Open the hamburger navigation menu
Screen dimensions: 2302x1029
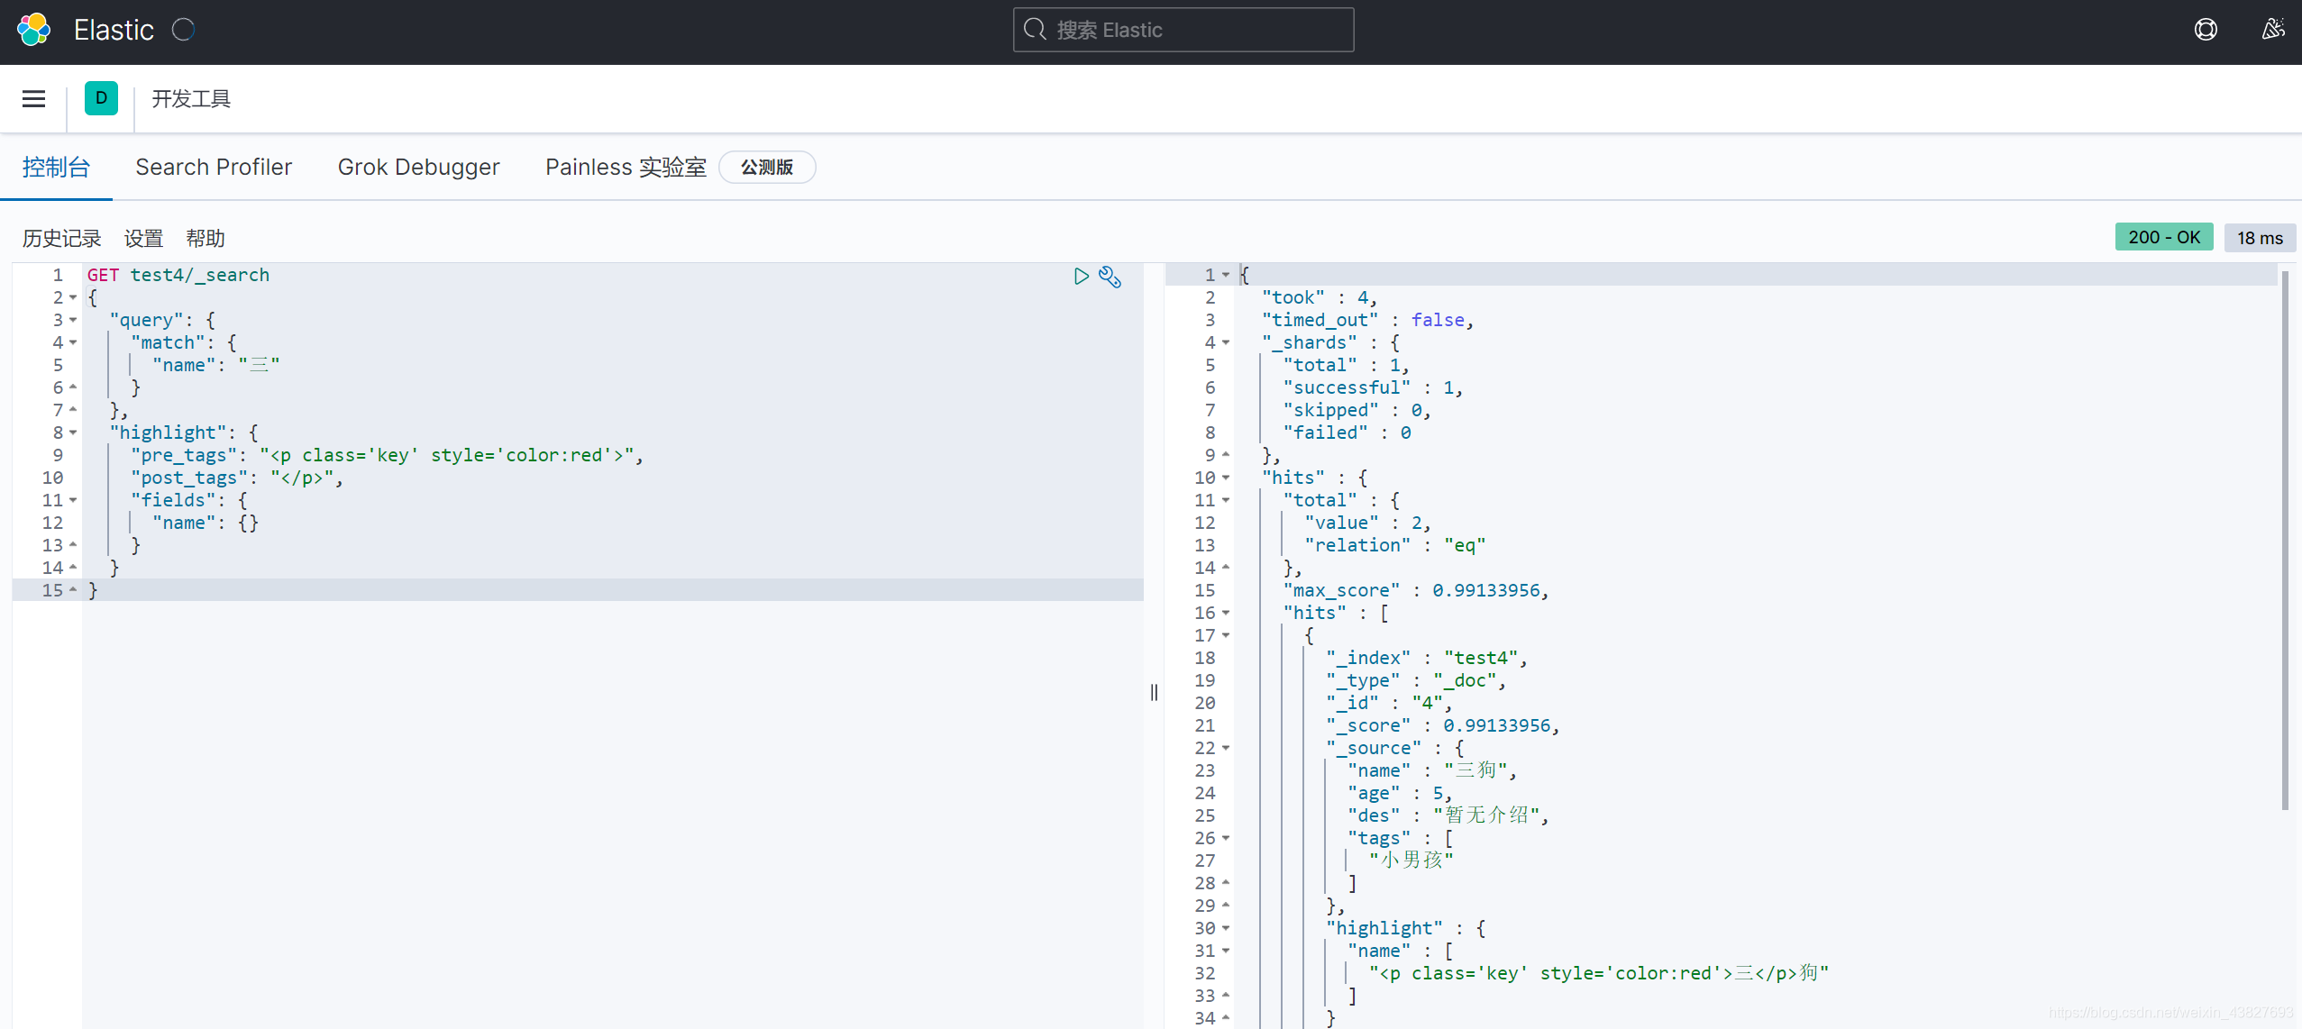33,98
